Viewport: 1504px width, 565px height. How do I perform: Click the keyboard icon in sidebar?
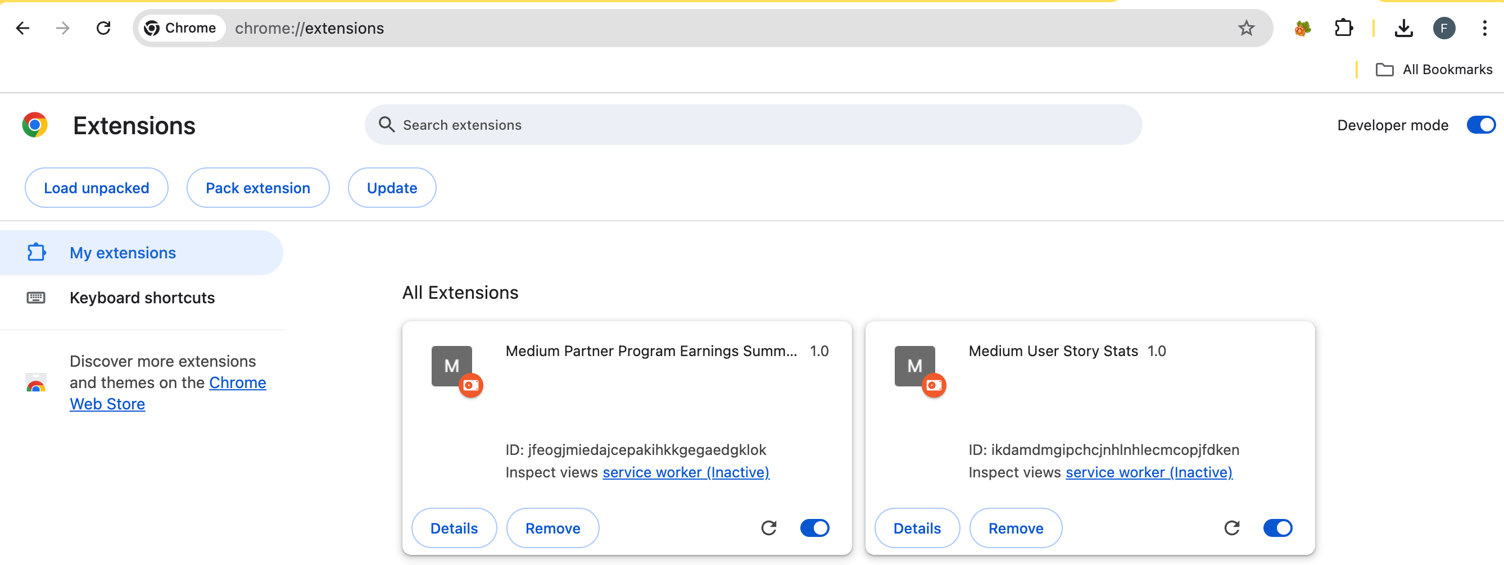tap(36, 298)
